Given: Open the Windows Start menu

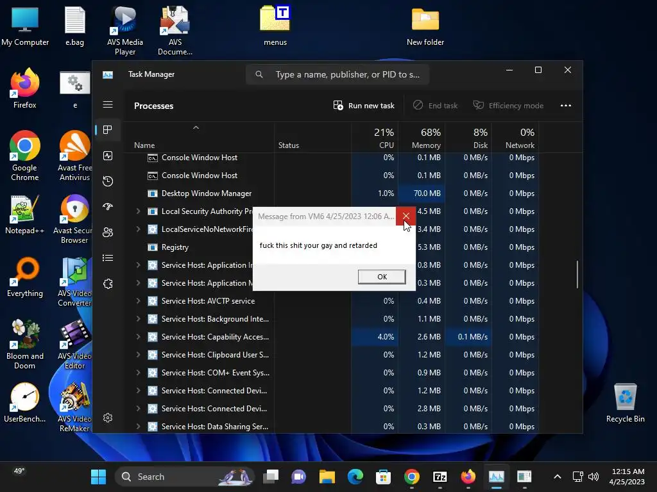Looking at the screenshot, I should coord(98,477).
